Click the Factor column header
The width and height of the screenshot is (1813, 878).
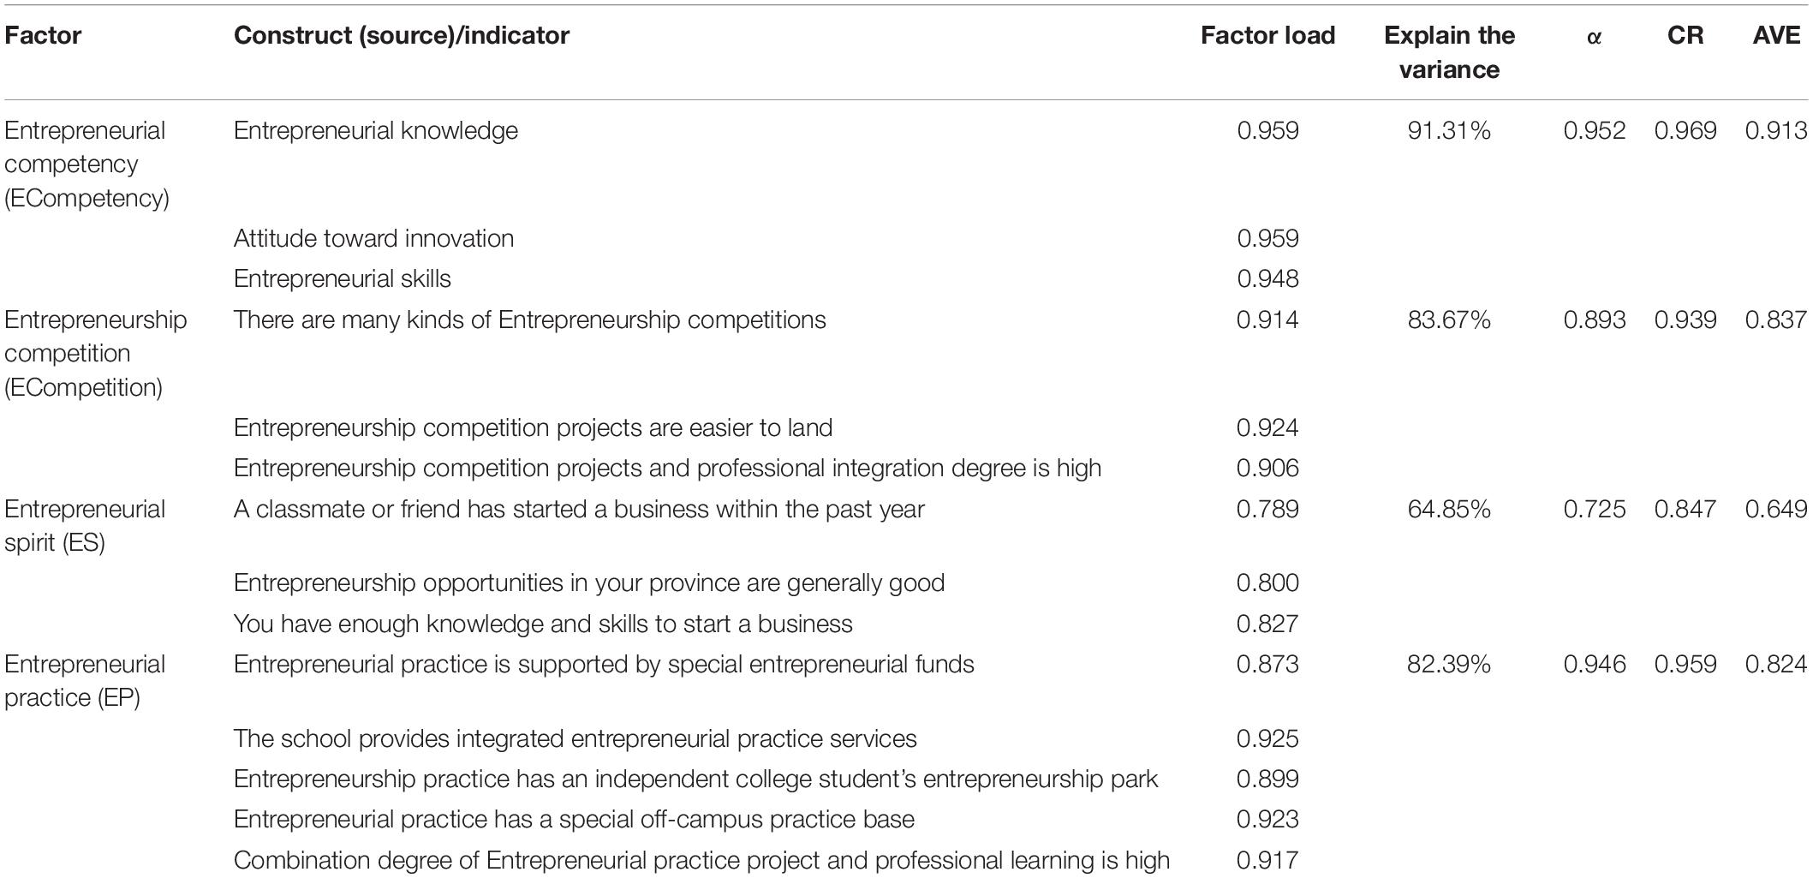43,35
